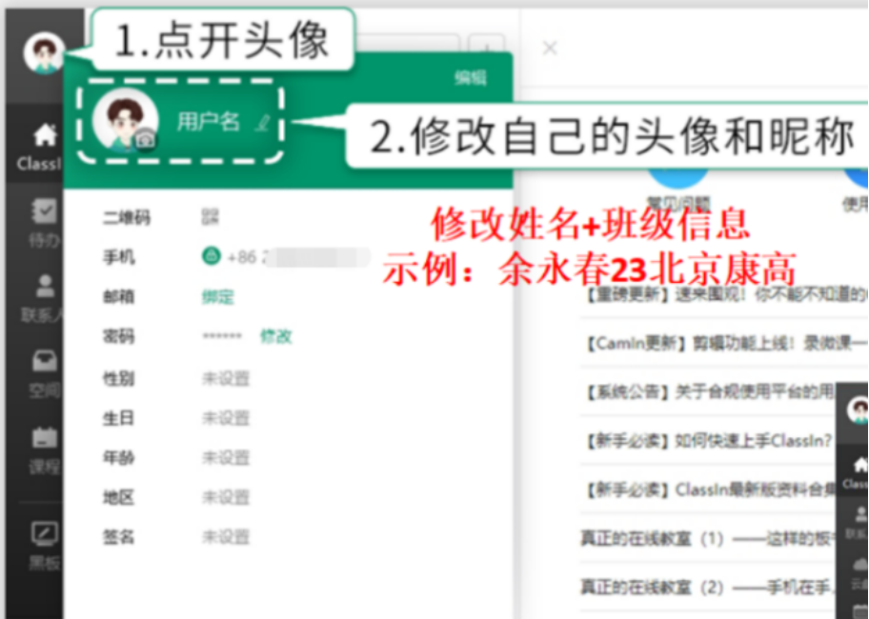Viewport: 869px width, 619px height.
Task: Open the 联系人 contacts sidebar icon
Action: [44, 297]
